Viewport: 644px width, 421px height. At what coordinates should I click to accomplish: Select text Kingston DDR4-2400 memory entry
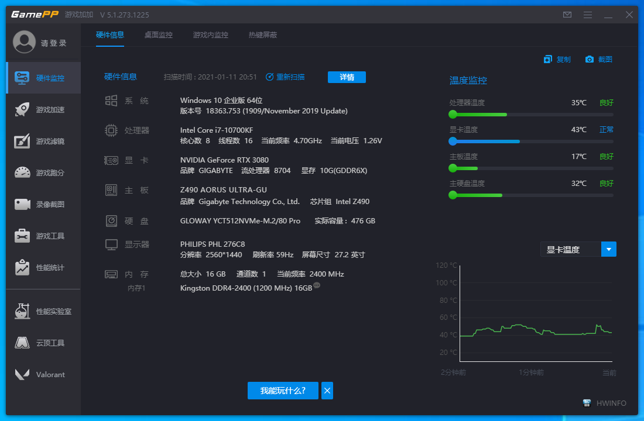click(x=246, y=288)
